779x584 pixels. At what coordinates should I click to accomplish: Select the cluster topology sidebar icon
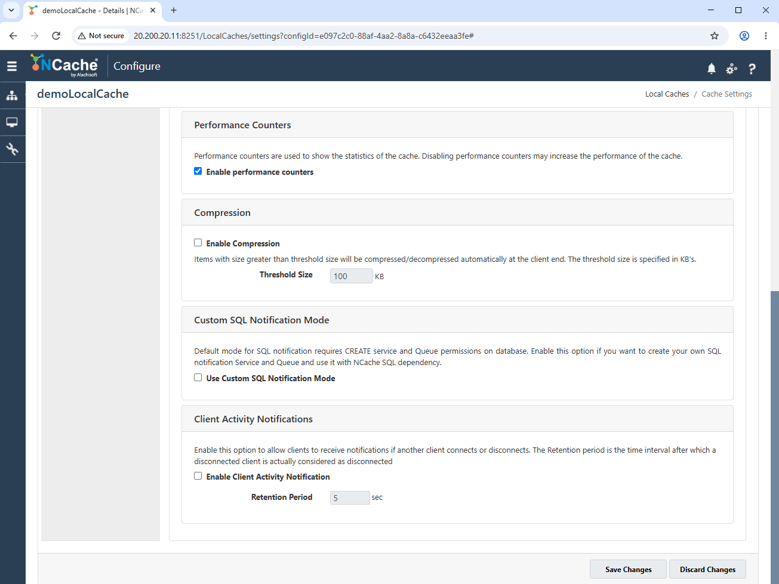tap(12, 95)
